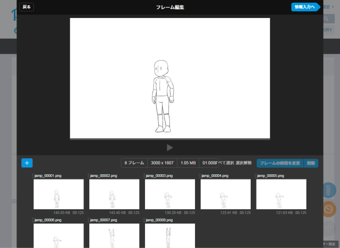Click the '3000 x 1807' dimensions value
340x248 pixels.
tap(162, 163)
